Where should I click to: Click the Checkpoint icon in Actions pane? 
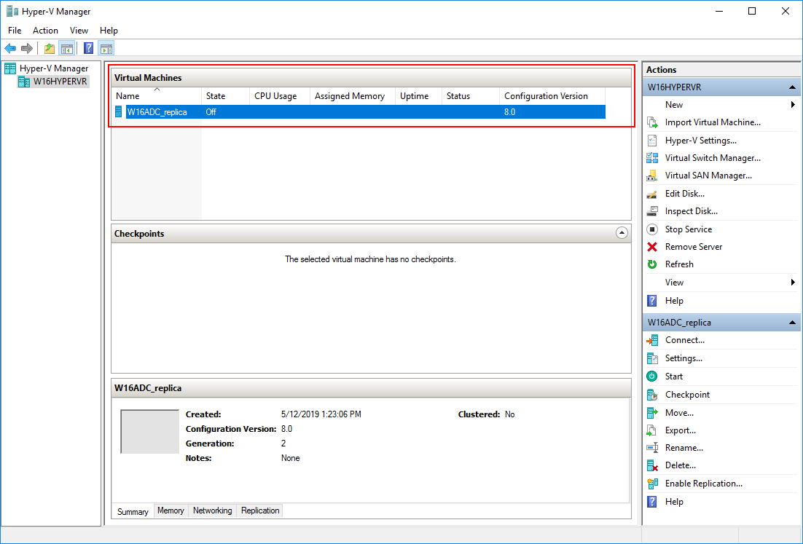(652, 395)
